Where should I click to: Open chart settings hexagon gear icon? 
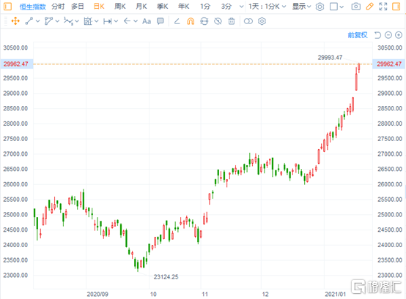[320, 7]
